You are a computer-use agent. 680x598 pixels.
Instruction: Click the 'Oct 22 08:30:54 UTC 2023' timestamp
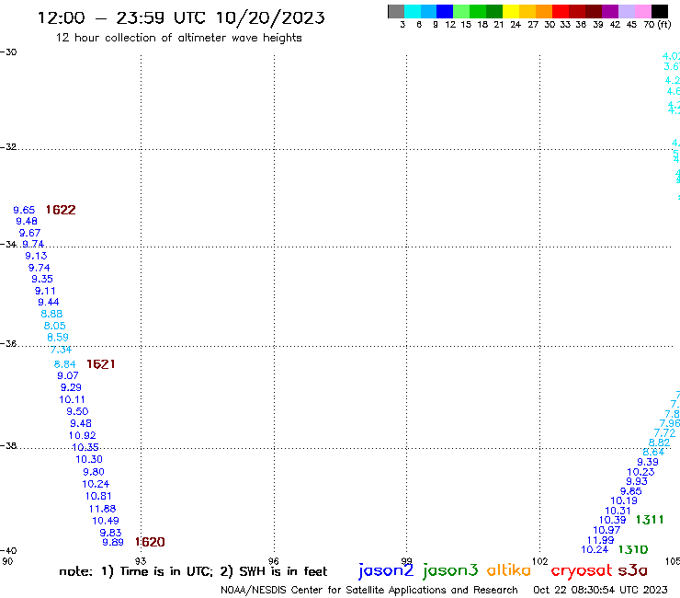point(600,590)
